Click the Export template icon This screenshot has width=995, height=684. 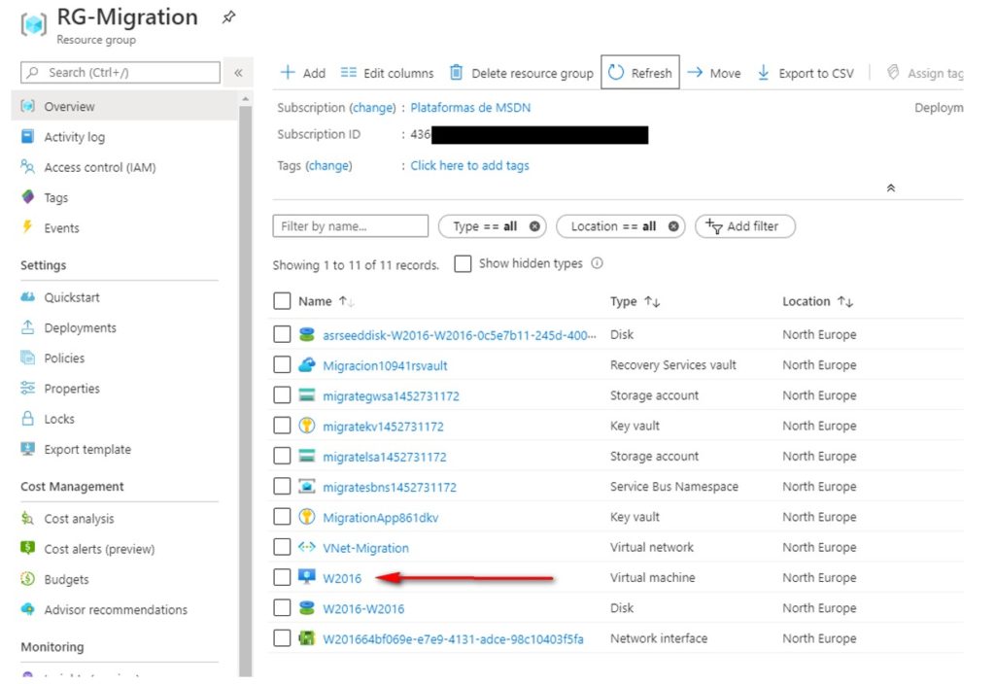click(x=28, y=449)
